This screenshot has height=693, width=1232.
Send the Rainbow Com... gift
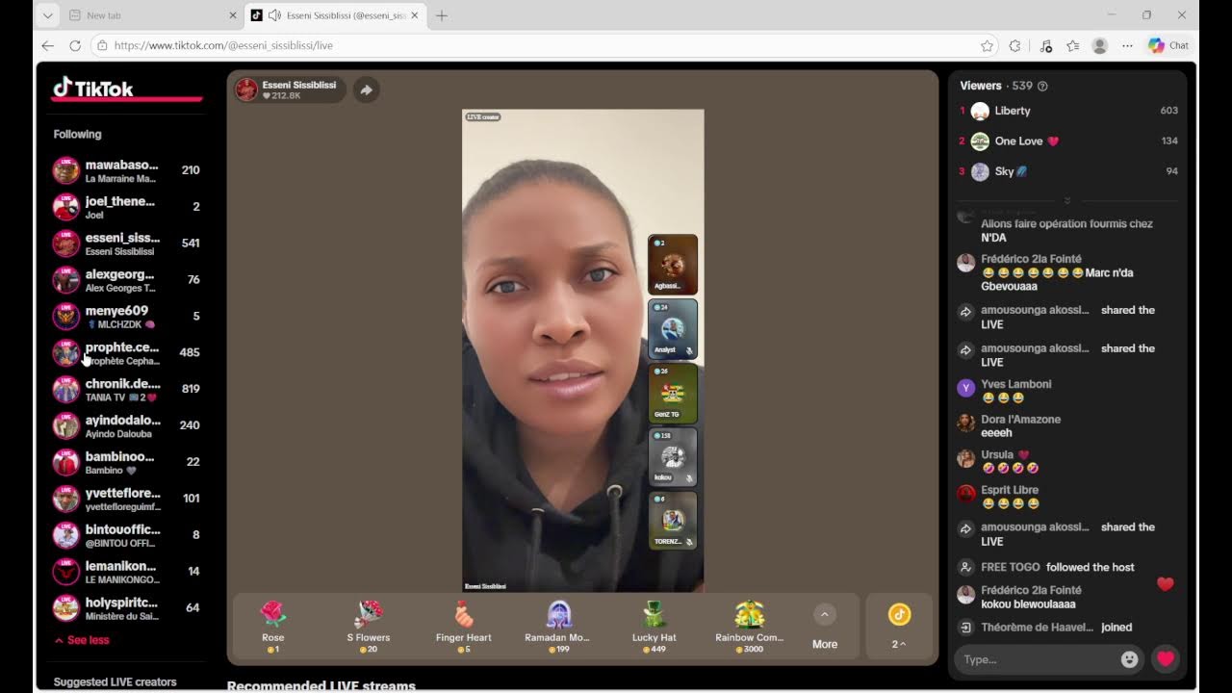[750, 627]
